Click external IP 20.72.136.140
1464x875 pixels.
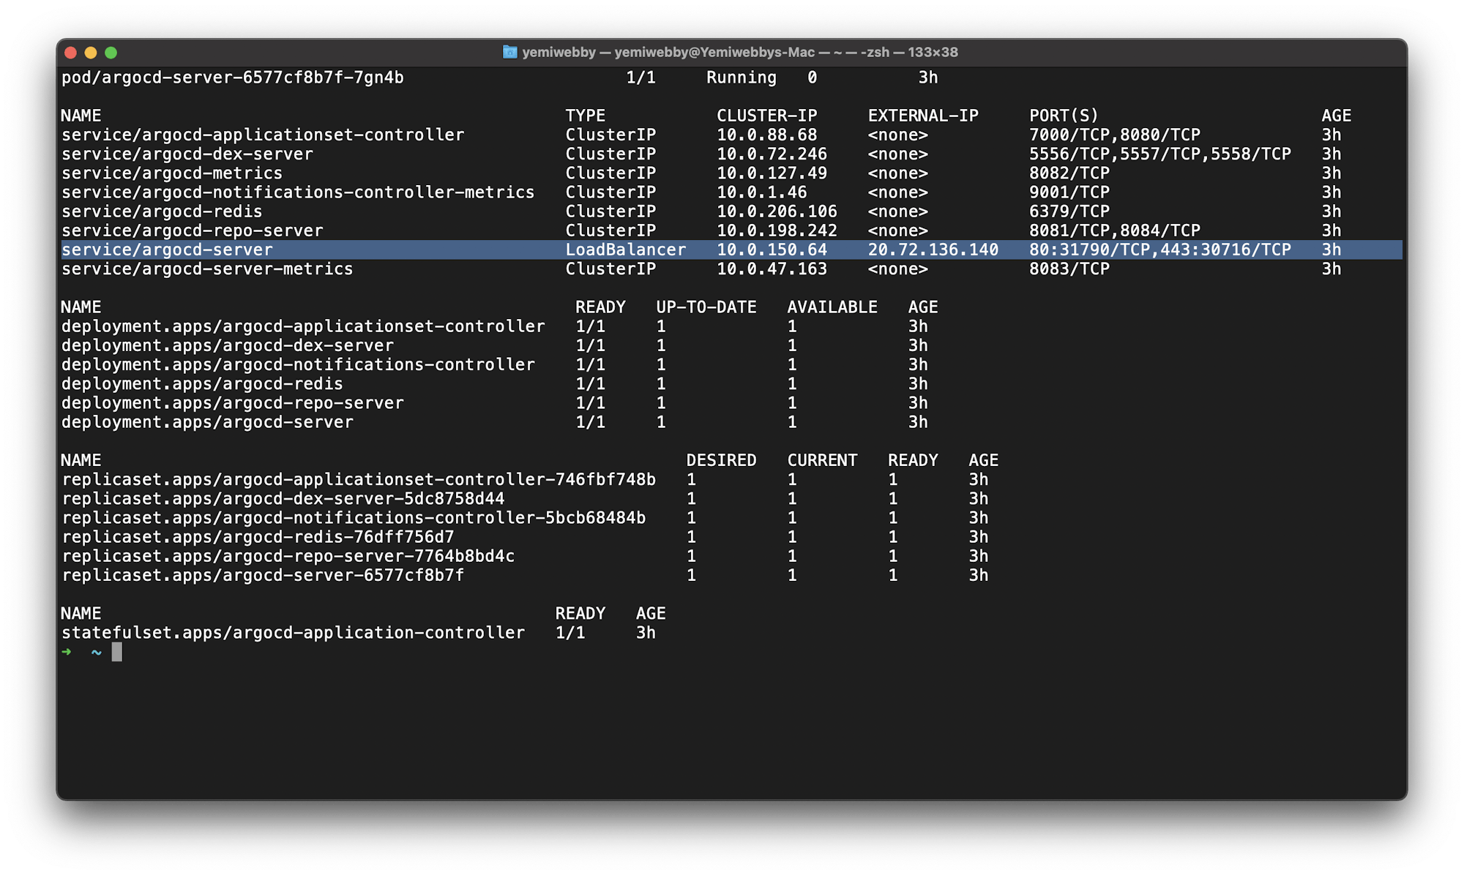point(933,250)
